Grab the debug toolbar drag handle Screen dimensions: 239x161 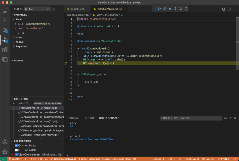click(155, 9)
